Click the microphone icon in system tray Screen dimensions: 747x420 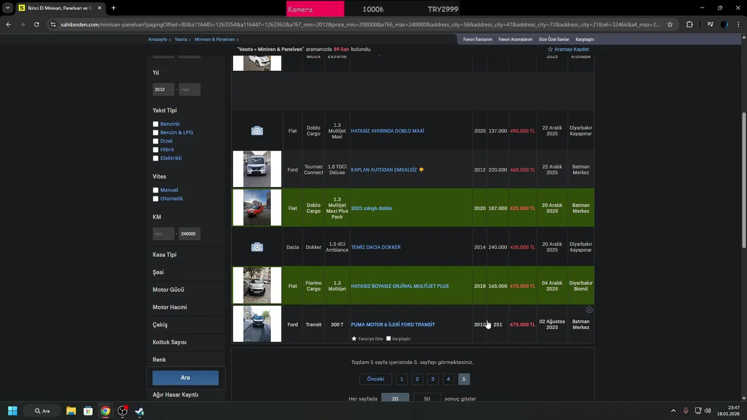click(686, 411)
